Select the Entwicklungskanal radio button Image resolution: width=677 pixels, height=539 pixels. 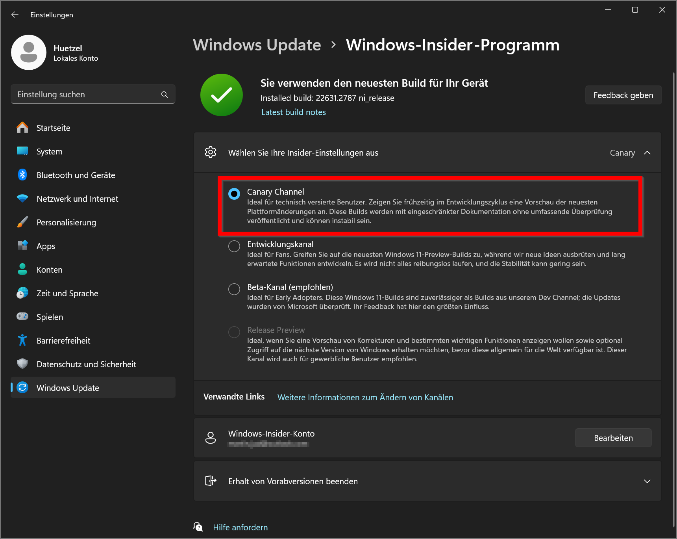tap(234, 246)
